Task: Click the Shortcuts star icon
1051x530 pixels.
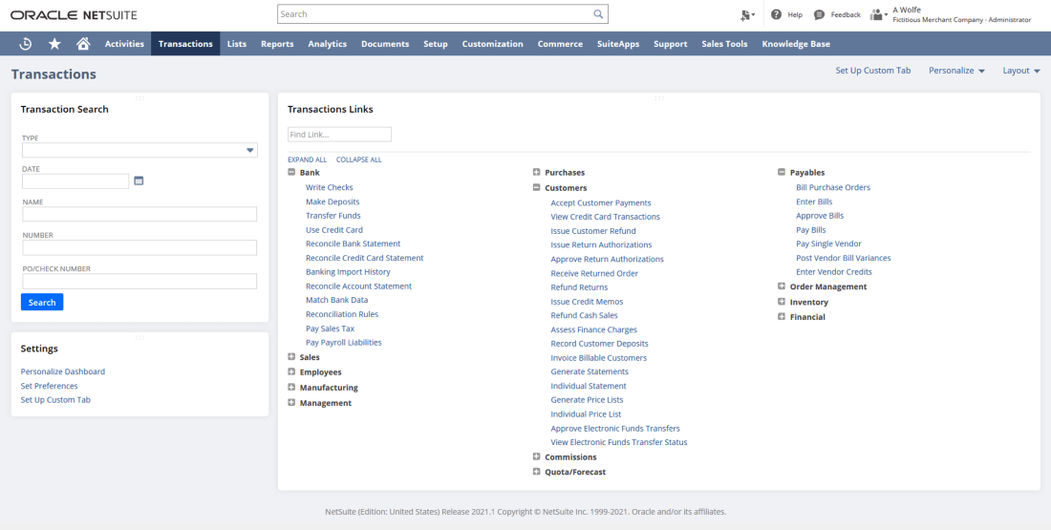Action: click(54, 44)
